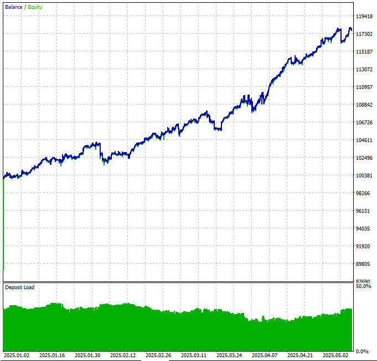Click the 102496 axis value
Screen dimensions: 377x361
pyautogui.click(x=364, y=158)
